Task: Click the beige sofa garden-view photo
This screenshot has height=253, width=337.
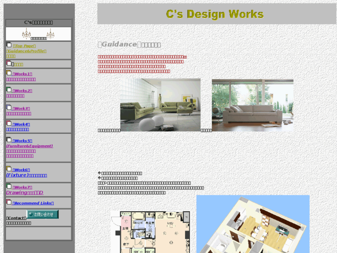Action: pos(253,105)
